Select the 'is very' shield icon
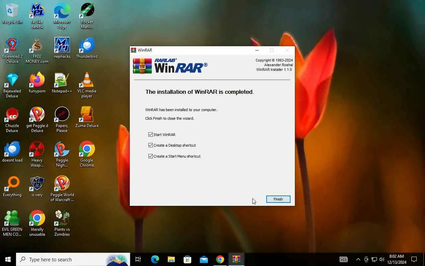Image resolution: width=425 pixels, height=266 pixels. 37,187
